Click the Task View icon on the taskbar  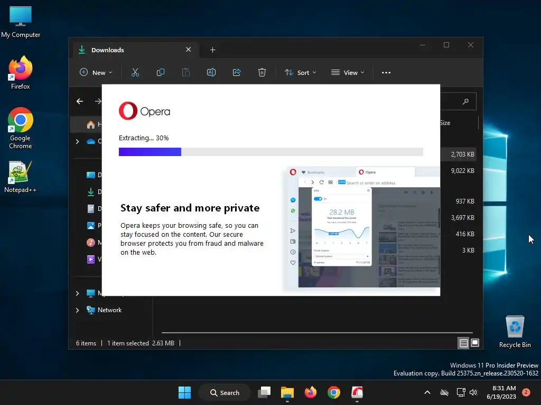[x=264, y=392]
